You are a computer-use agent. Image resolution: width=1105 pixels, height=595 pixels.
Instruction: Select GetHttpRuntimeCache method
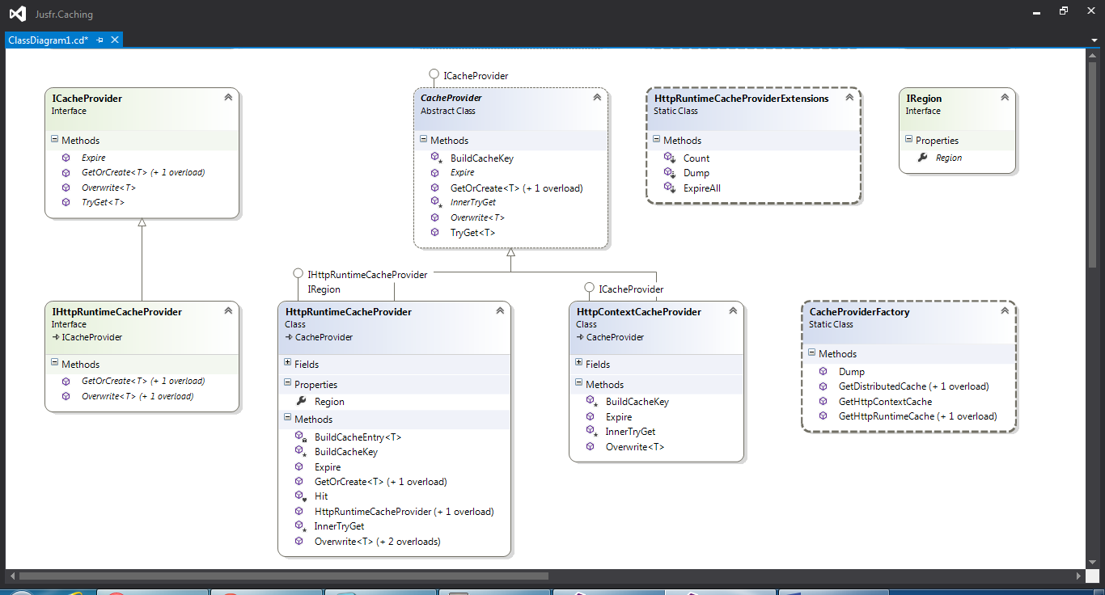point(917,416)
